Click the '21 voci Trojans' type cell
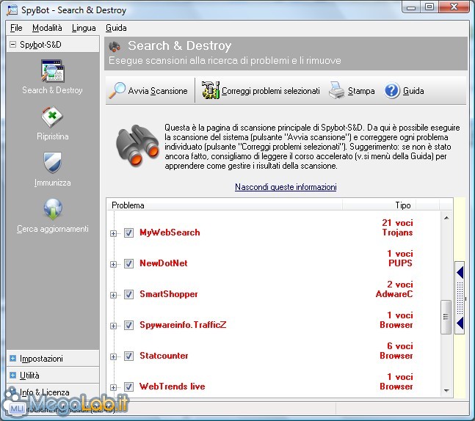Image resolution: width=475 pixels, height=421 pixels. click(397, 227)
